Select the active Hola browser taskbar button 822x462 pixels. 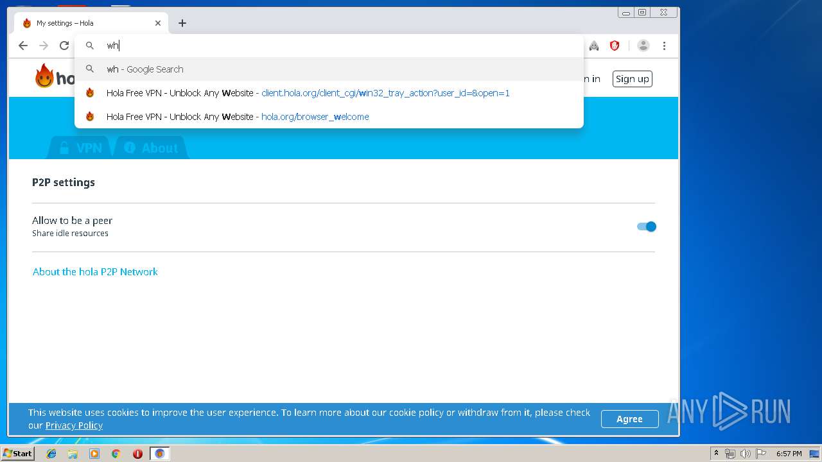pos(160,454)
